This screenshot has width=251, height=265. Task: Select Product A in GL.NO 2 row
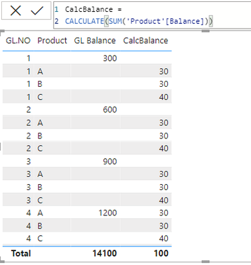coord(40,123)
